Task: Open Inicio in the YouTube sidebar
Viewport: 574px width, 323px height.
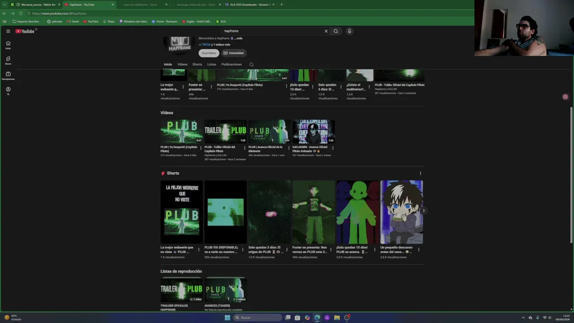Action: tap(8, 45)
